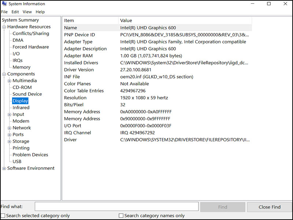Select Modem under Components
Viewport: 293px width, 220px height.
point(21,121)
